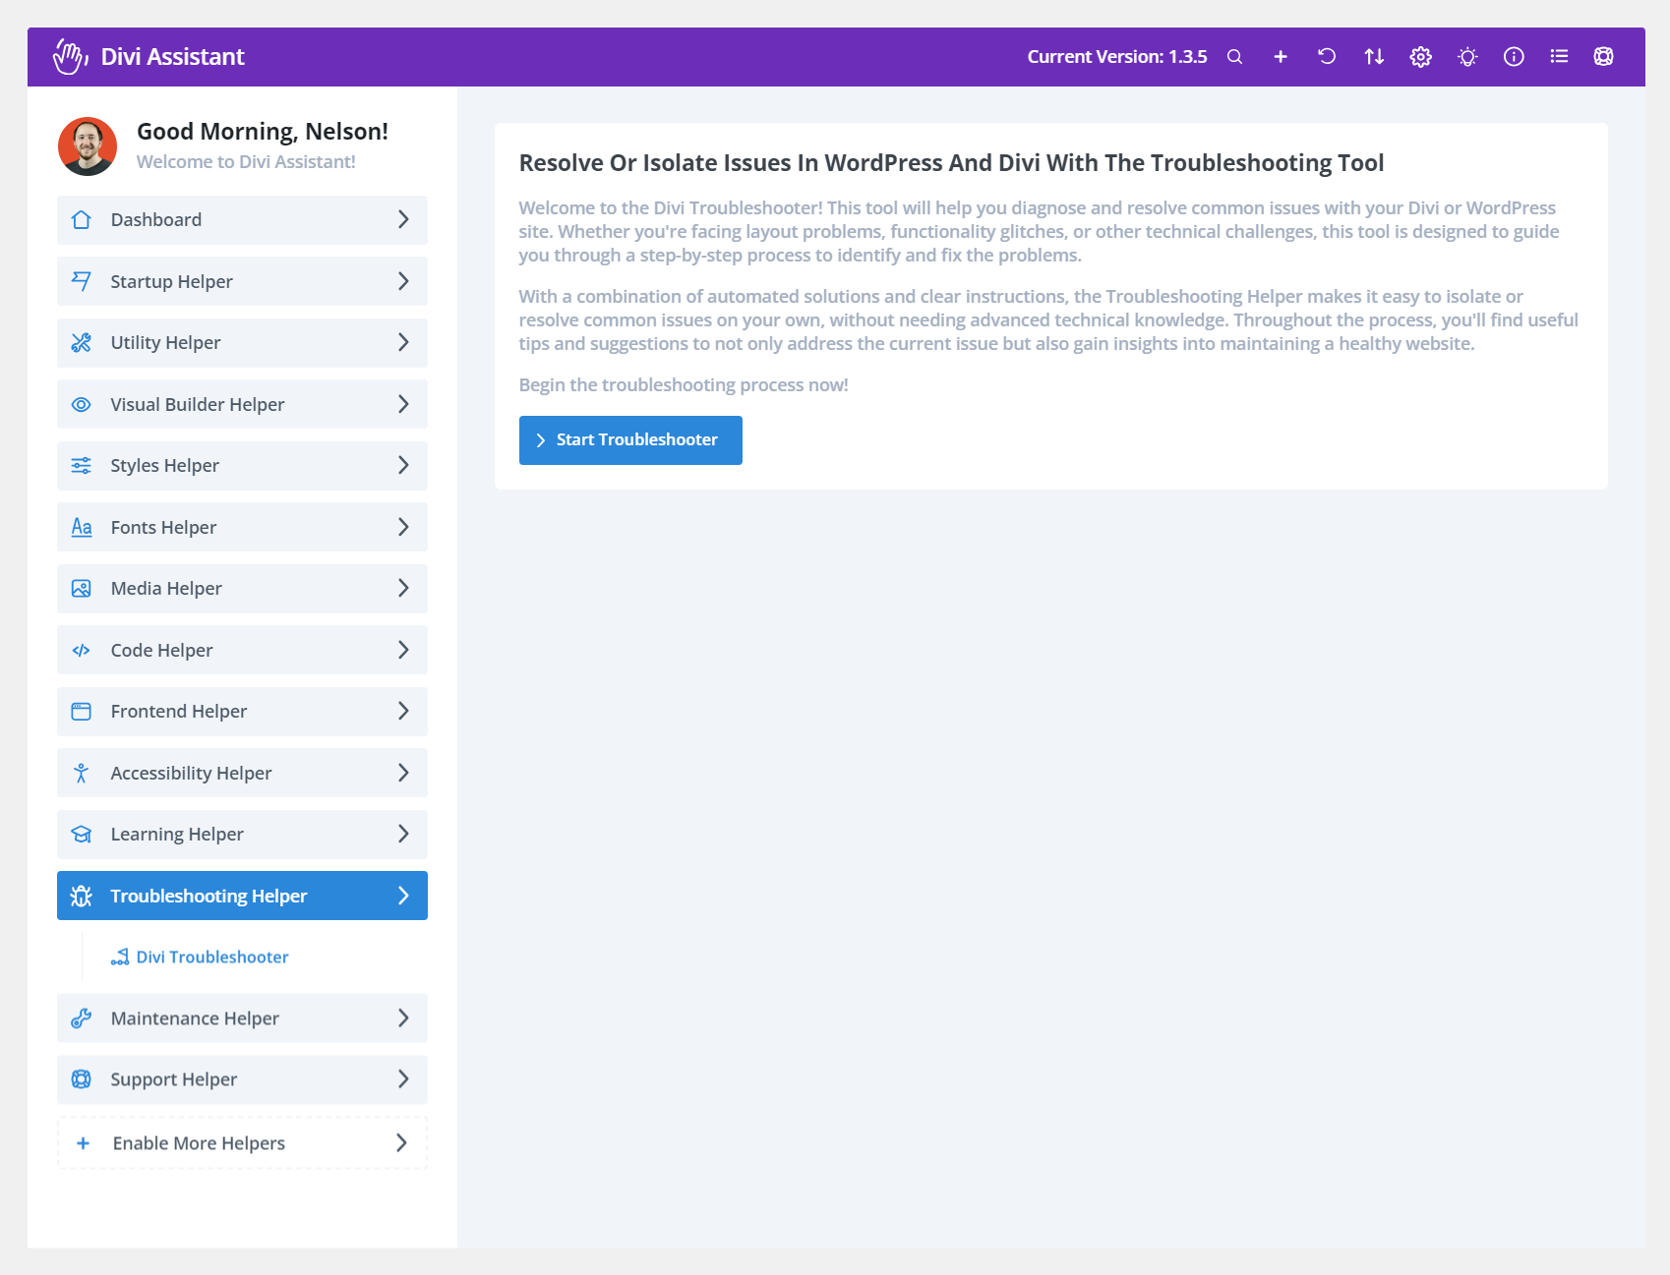Click the Current Version 1.3.5 text
Viewport: 1670px width, 1275px height.
[x=1117, y=57]
